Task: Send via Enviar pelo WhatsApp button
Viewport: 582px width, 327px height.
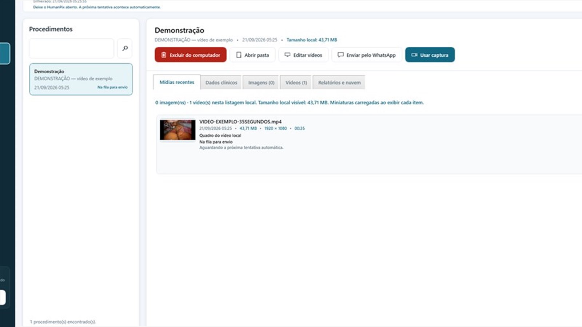Action: pos(367,55)
